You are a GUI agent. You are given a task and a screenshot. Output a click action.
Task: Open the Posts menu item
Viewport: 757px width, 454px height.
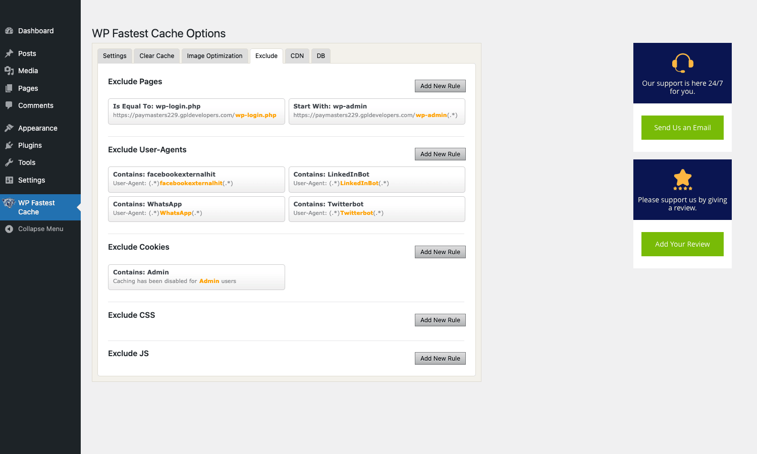point(40,53)
